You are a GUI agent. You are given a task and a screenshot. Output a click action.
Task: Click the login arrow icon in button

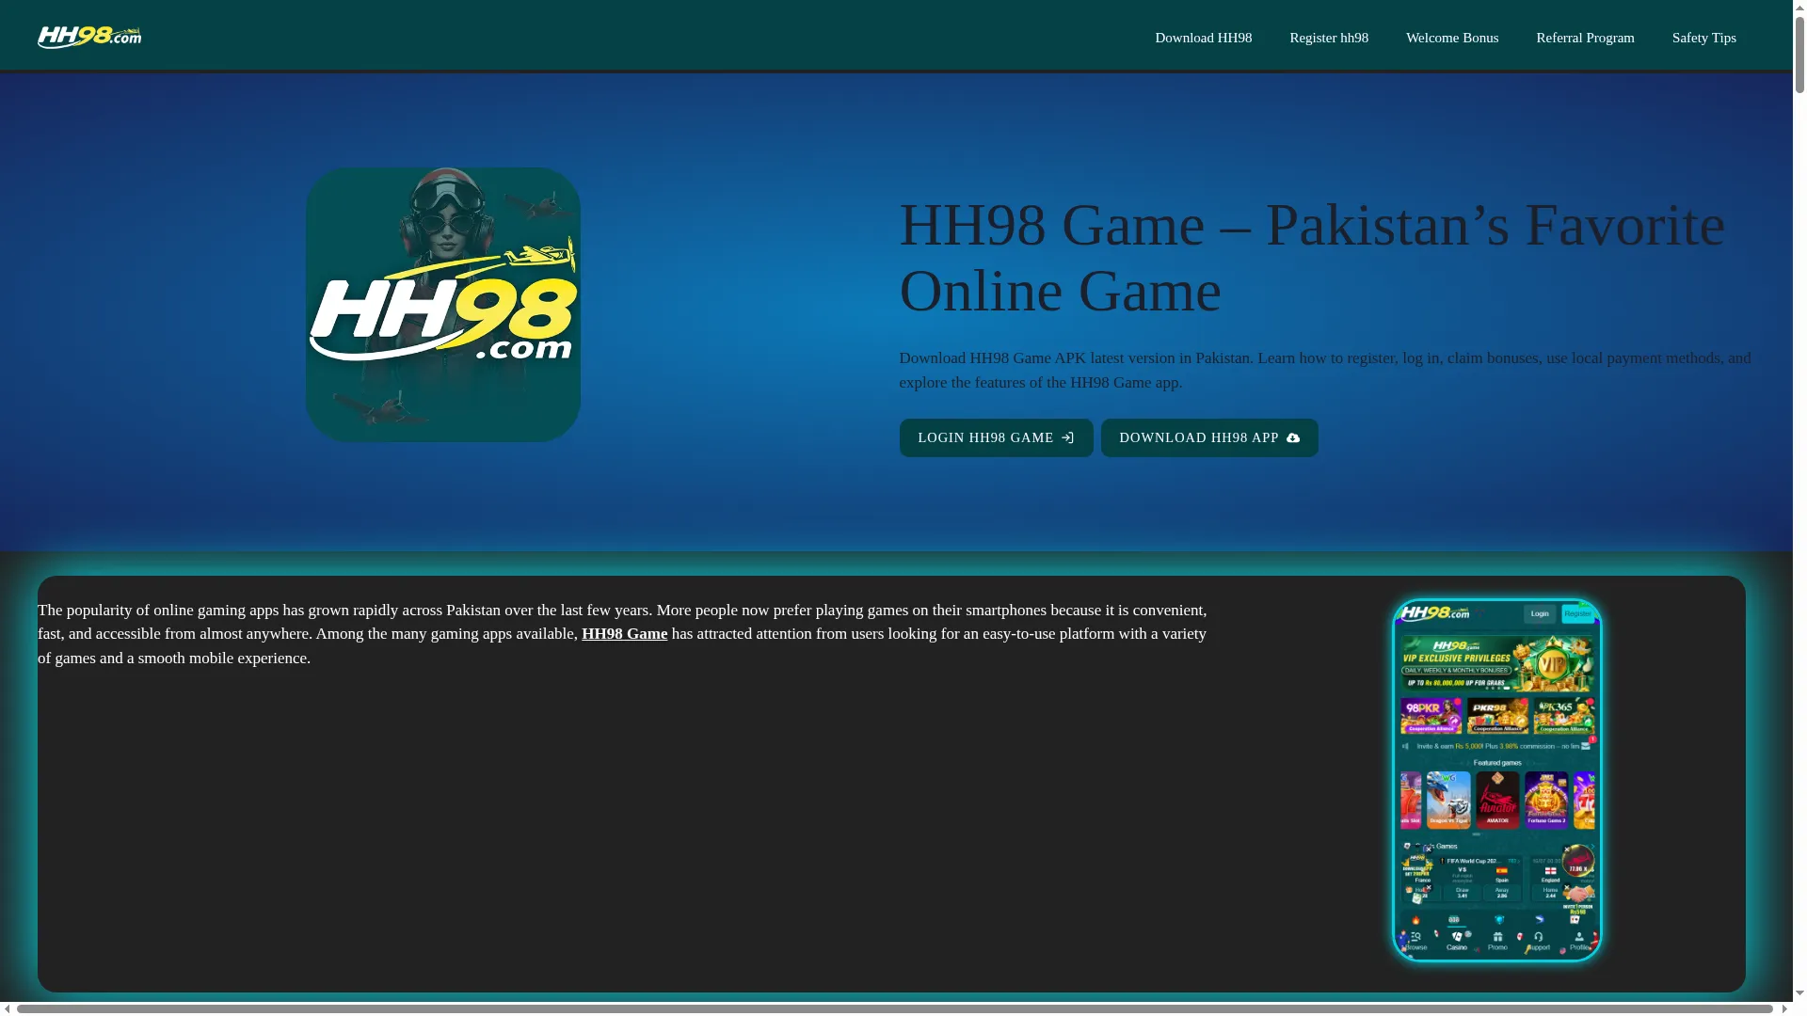click(x=1067, y=437)
